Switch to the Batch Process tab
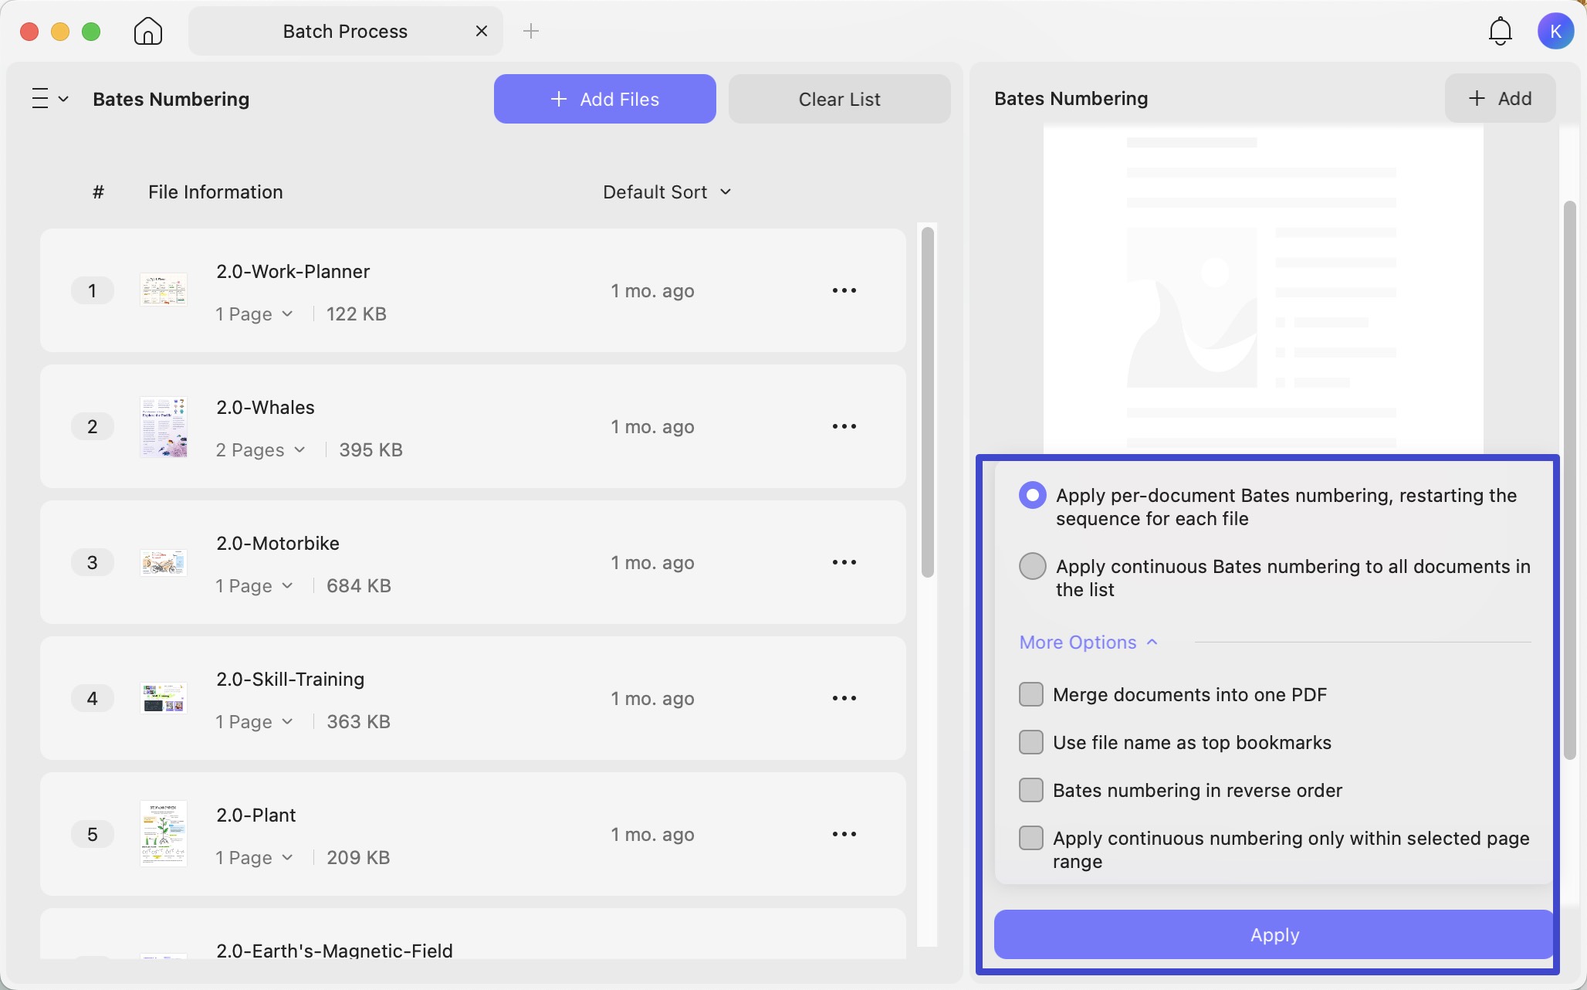Image resolution: width=1587 pixels, height=990 pixels. (345, 31)
